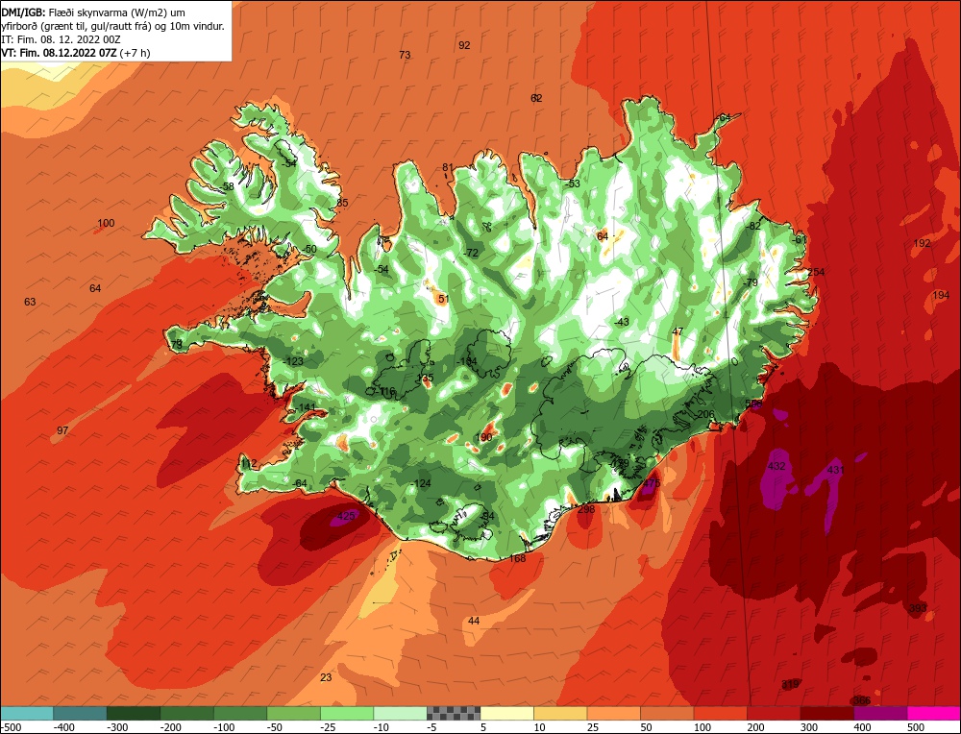Click the 'VT: Fim. 08.12.2022 07Z (+7 h)' line
The width and height of the screenshot is (961, 734).
tap(75, 53)
